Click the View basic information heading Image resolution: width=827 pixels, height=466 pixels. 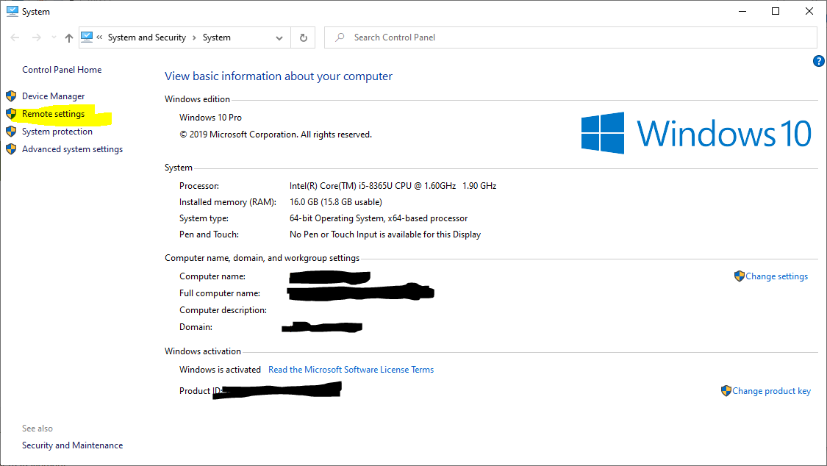(x=279, y=76)
